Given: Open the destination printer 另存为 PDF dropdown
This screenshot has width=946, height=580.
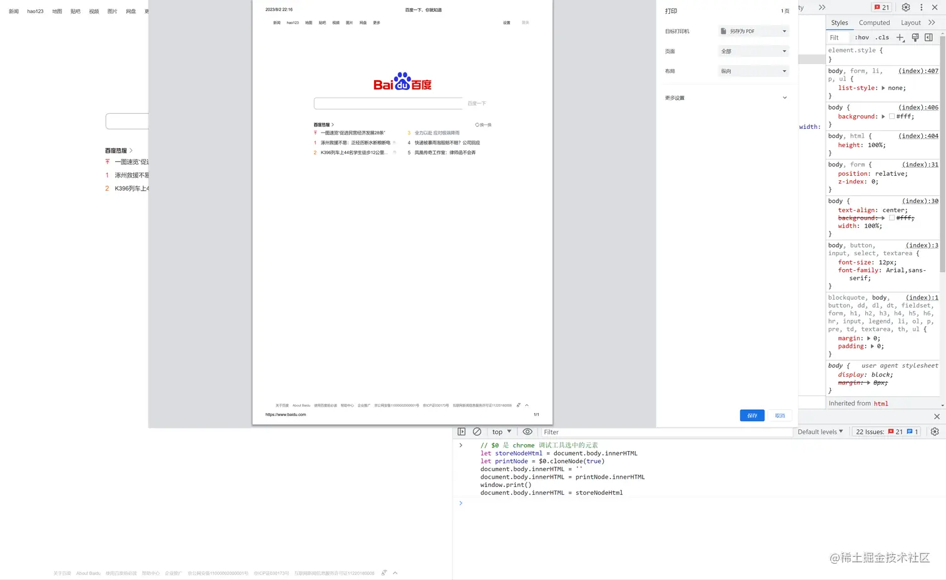Looking at the screenshot, I should tap(753, 31).
